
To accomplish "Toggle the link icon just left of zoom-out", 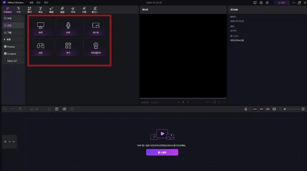I will [274, 109].
